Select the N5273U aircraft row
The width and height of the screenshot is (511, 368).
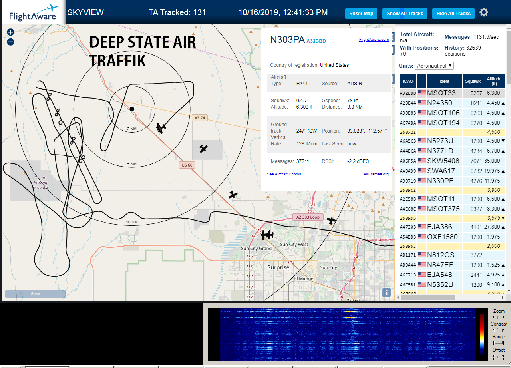(x=452, y=141)
